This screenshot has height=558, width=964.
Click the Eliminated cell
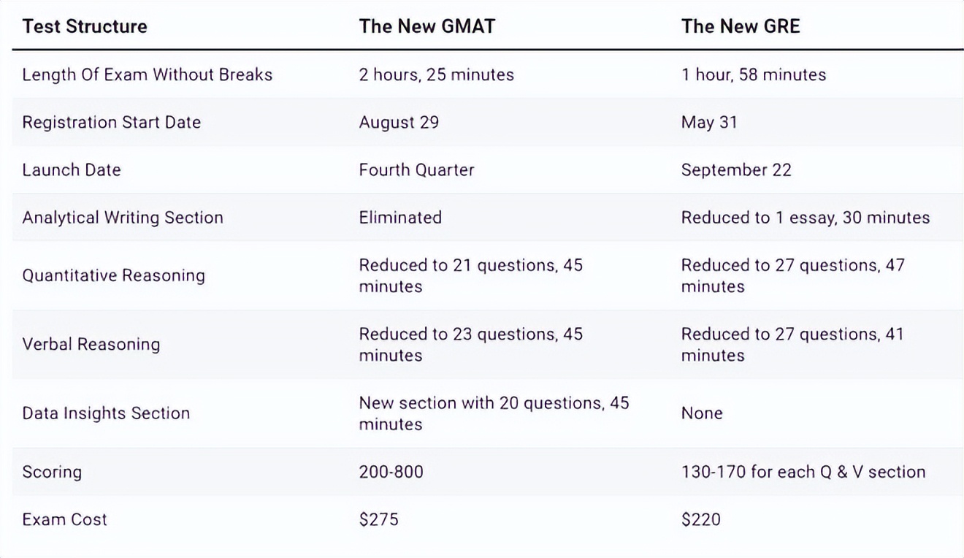pos(400,218)
